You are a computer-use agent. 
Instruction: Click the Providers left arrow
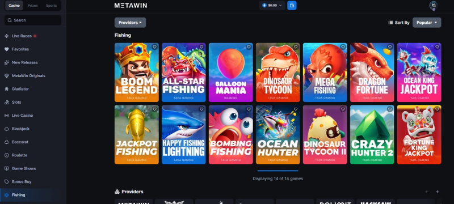coord(427,192)
